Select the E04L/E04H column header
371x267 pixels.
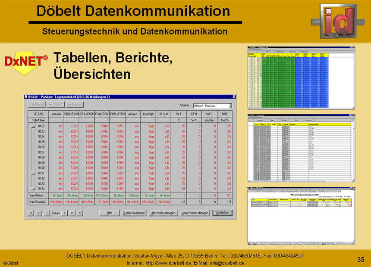pos(102,114)
